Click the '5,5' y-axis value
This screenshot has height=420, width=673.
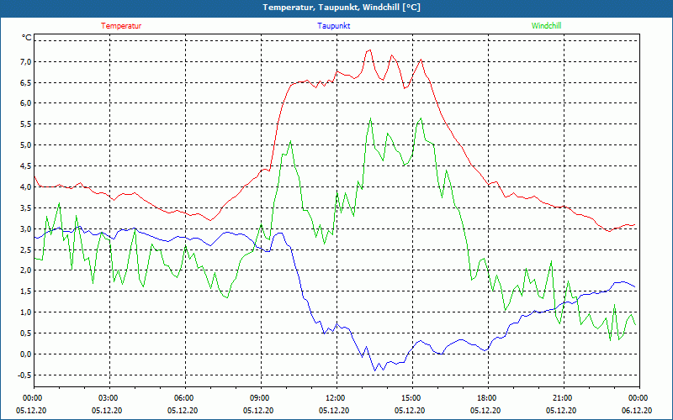coord(26,124)
